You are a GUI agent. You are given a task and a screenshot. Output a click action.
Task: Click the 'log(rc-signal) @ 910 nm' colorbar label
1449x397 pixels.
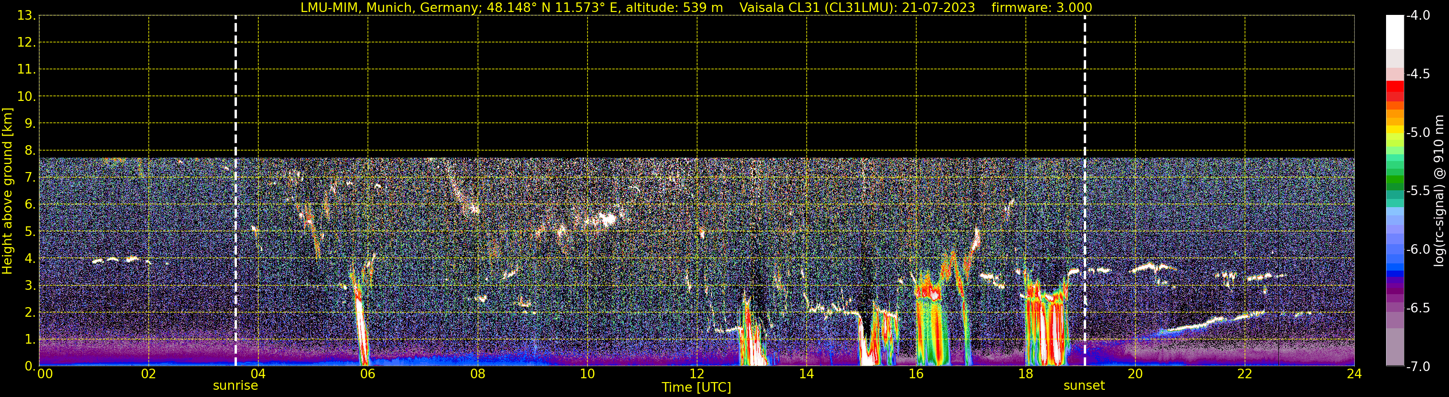(x=1439, y=191)
